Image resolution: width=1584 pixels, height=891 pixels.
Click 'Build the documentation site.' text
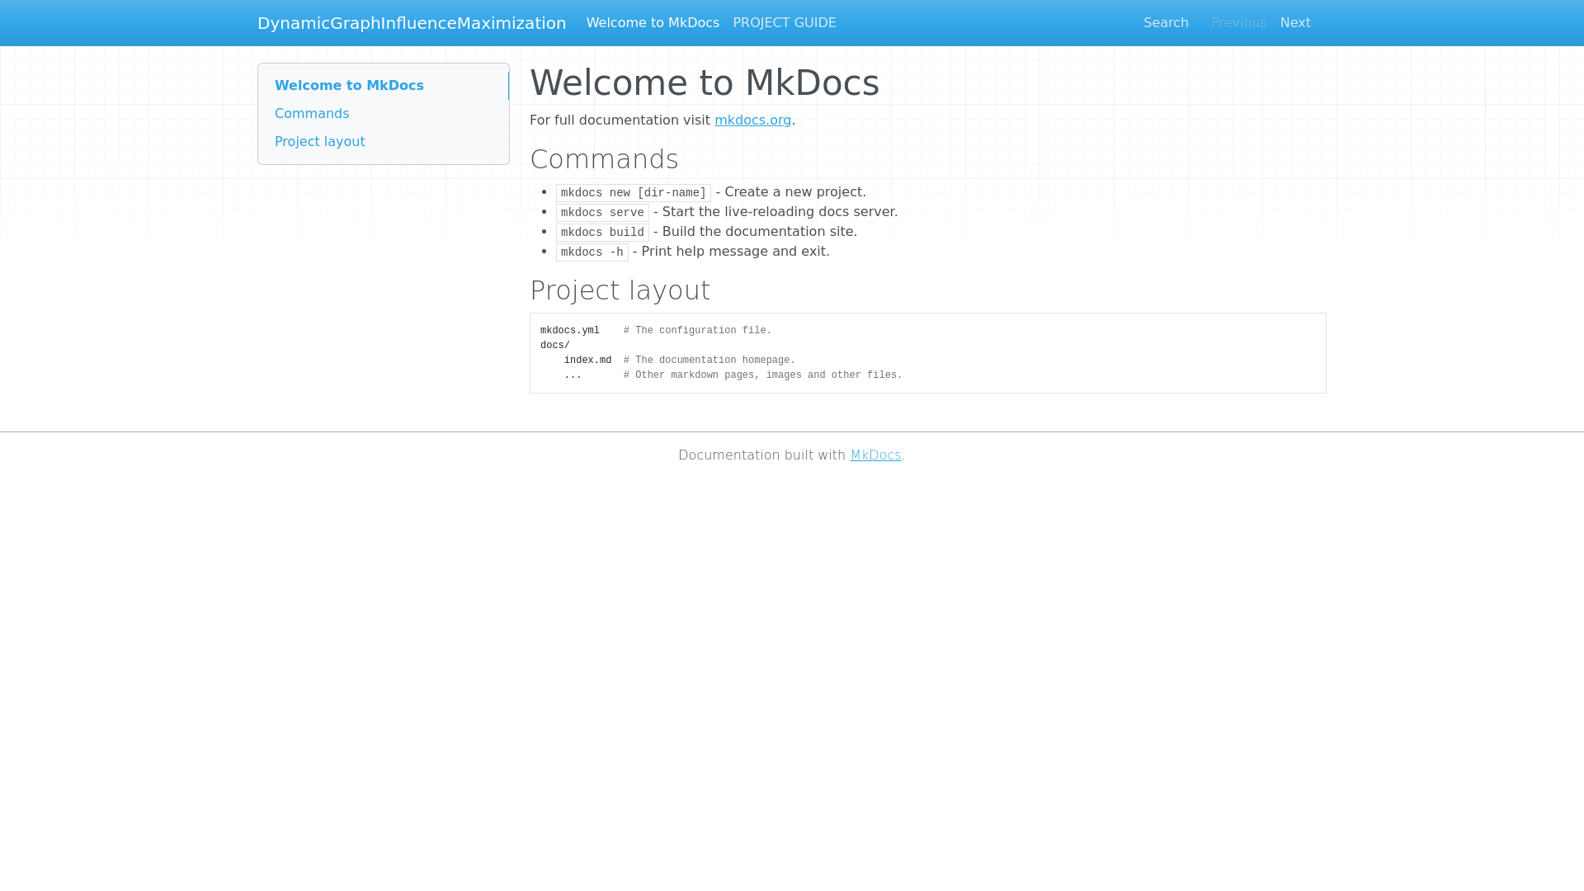[x=760, y=232]
